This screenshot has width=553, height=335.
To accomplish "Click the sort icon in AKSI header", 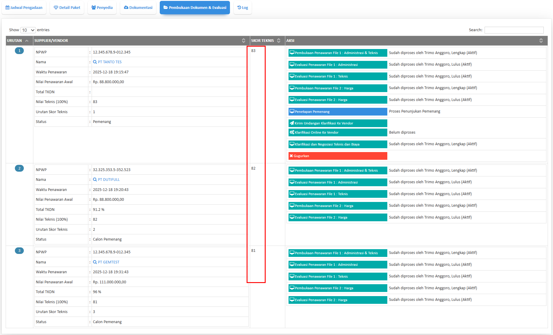I will [x=541, y=41].
